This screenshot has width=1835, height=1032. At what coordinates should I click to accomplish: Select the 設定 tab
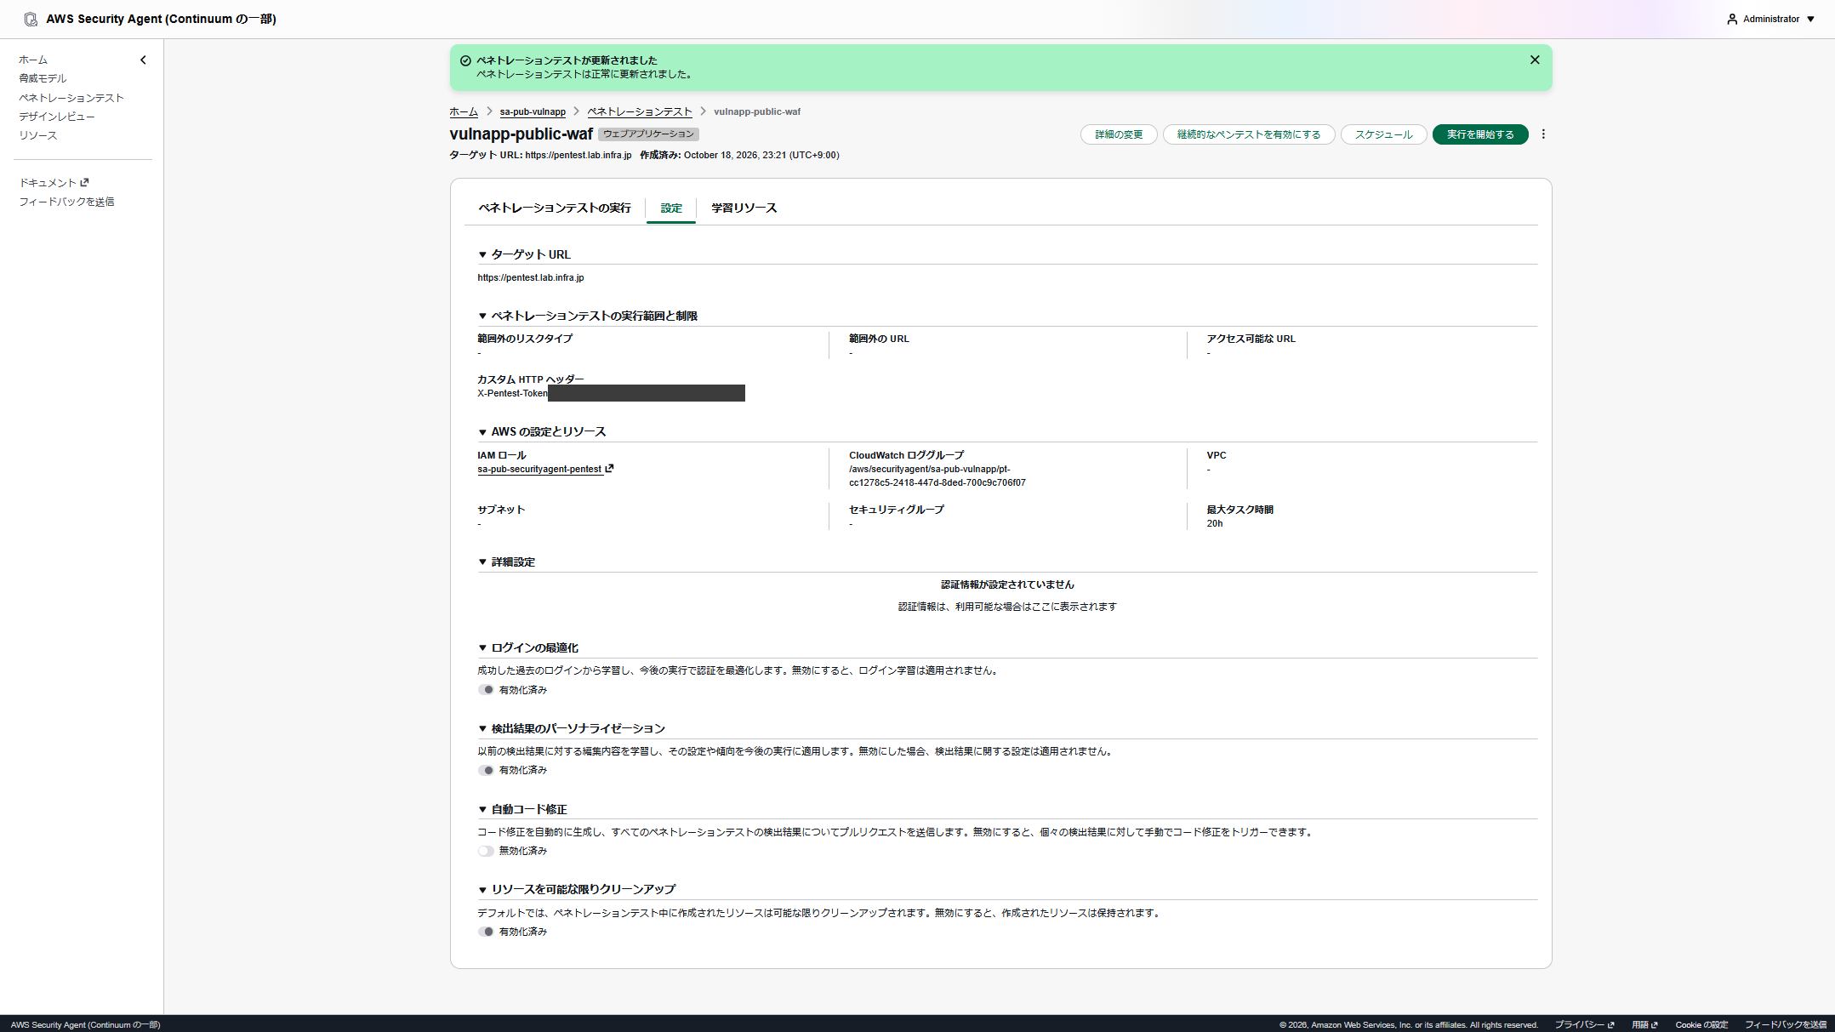click(671, 208)
